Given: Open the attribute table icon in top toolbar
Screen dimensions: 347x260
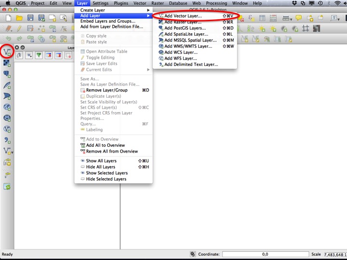Looking at the screenshot, I should point(262,18).
